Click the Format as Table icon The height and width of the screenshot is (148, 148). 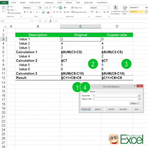(x=125, y=8)
